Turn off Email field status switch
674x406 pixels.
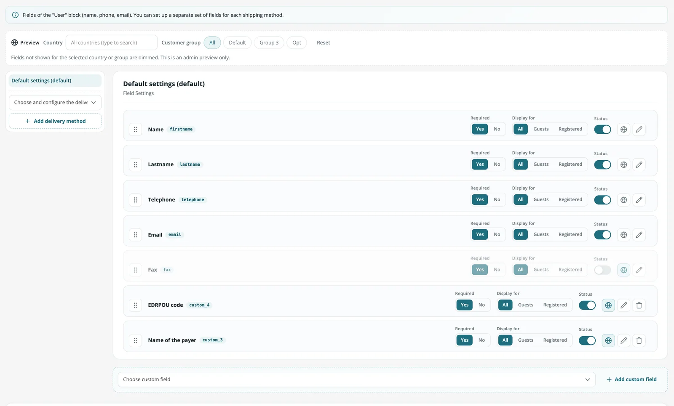click(x=602, y=235)
